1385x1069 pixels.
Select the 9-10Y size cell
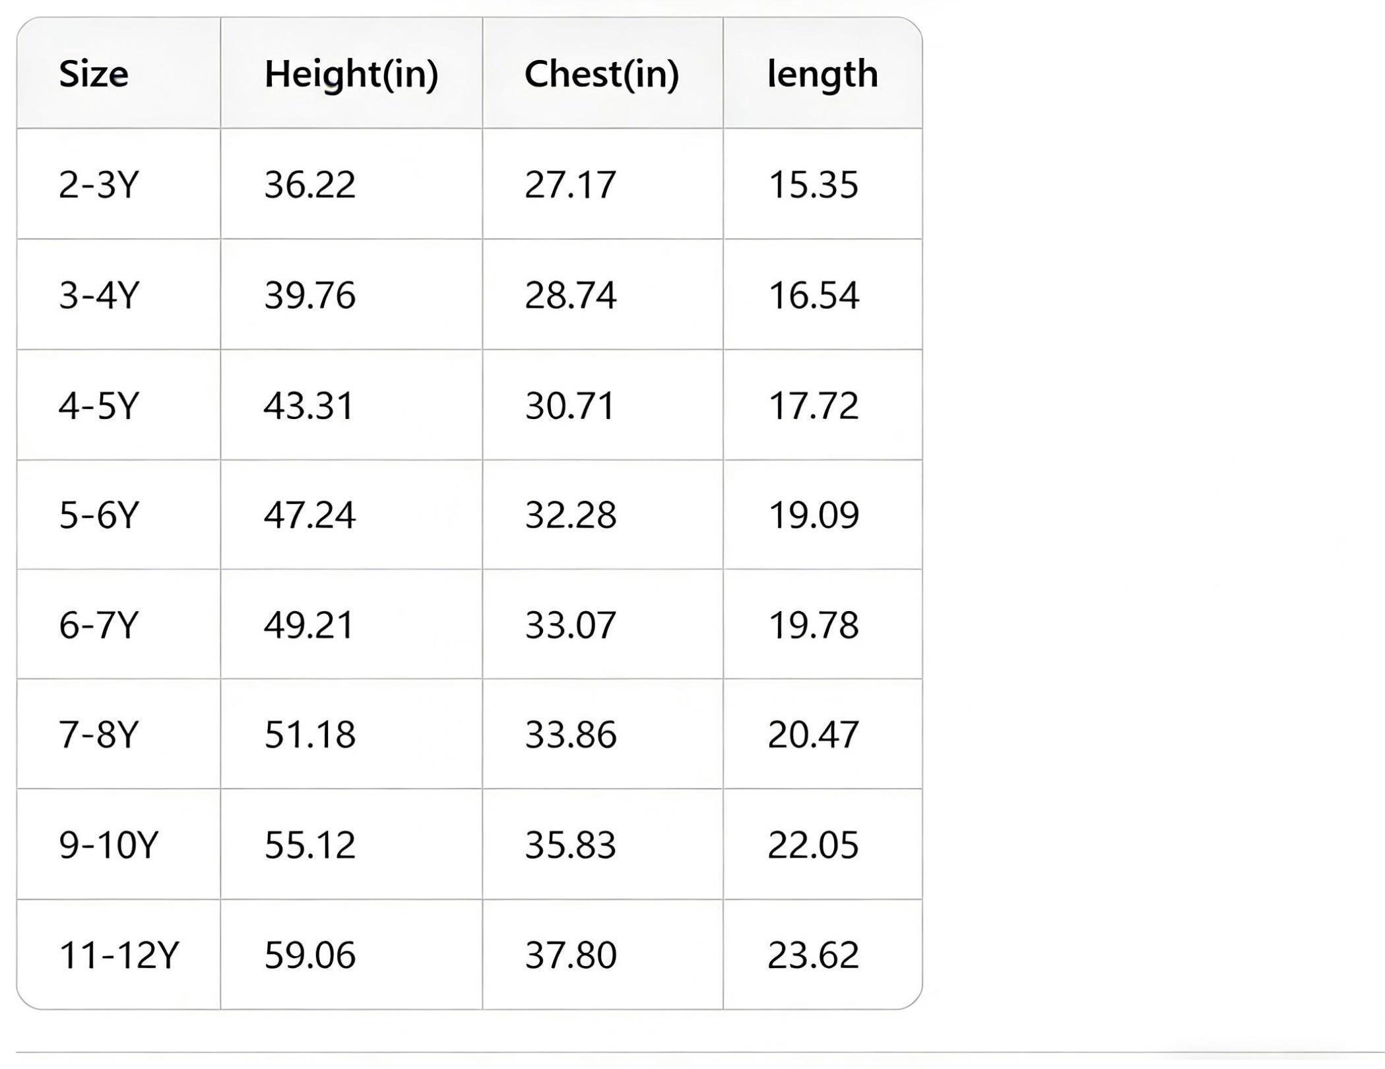pos(109,845)
